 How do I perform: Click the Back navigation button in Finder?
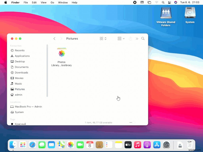(x=54, y=39)
